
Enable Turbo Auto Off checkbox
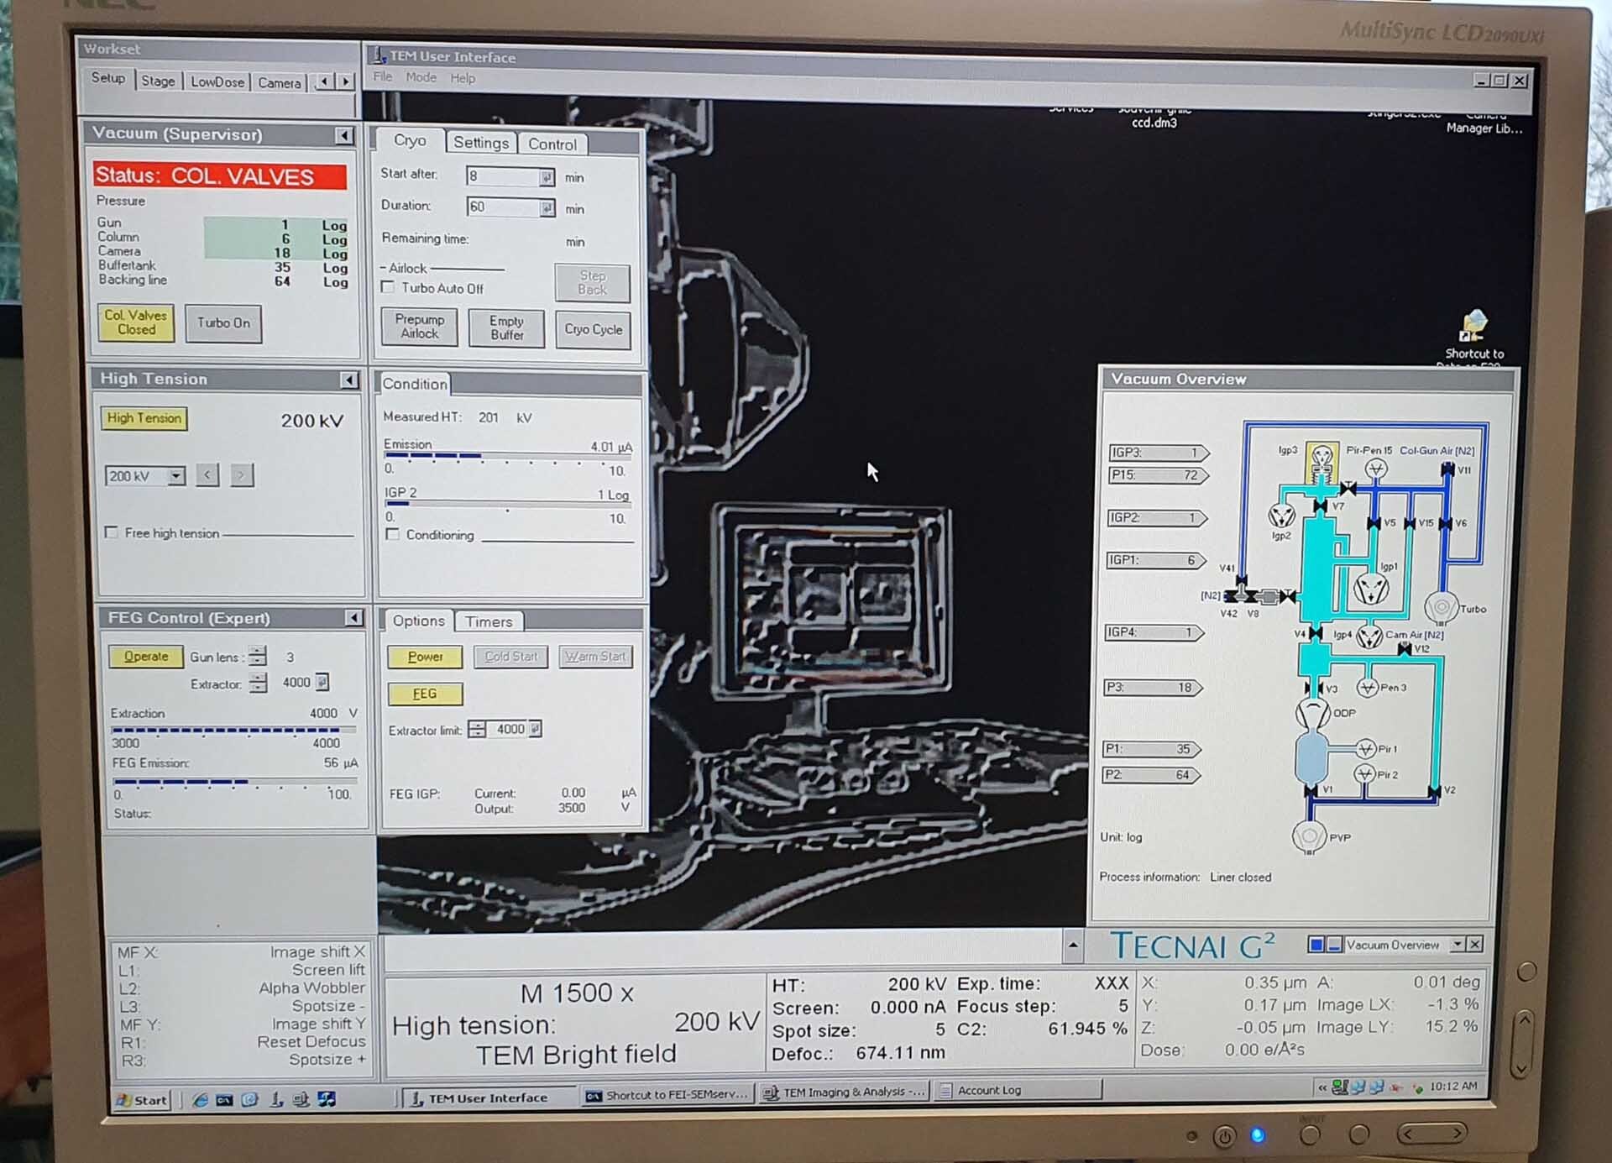pyautogui.click(x=388, y=288)
